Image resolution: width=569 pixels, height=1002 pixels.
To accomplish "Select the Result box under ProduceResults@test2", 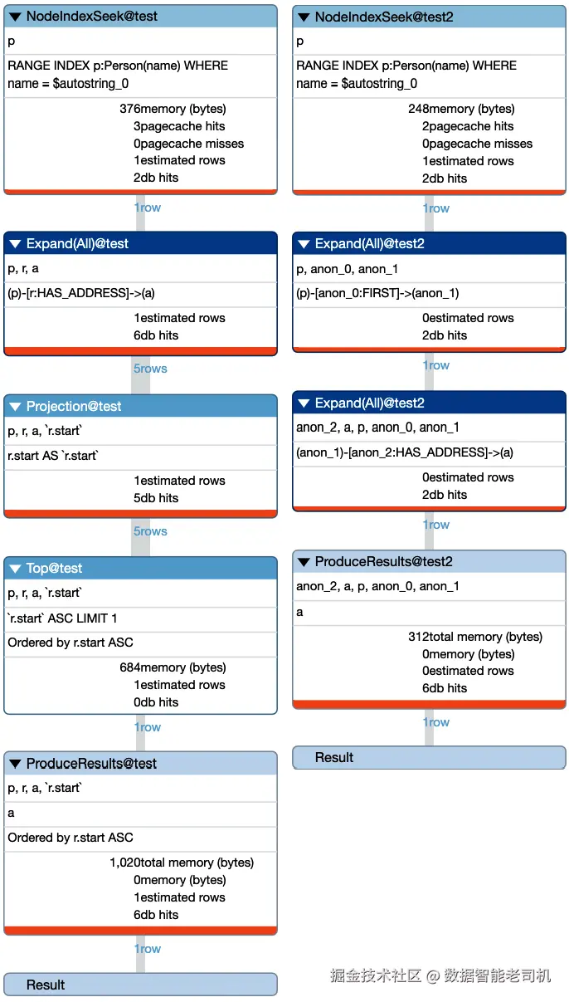I will coord(429,757).
